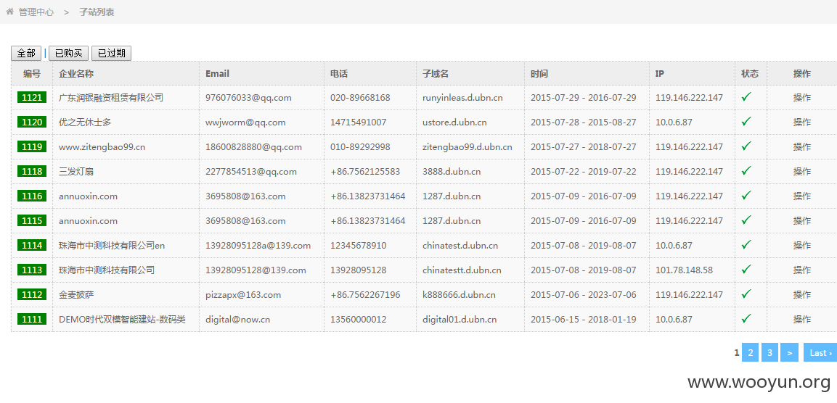Open 子站列表 breadcrumb link
The image size is (837, 403).
click(97, 12)
